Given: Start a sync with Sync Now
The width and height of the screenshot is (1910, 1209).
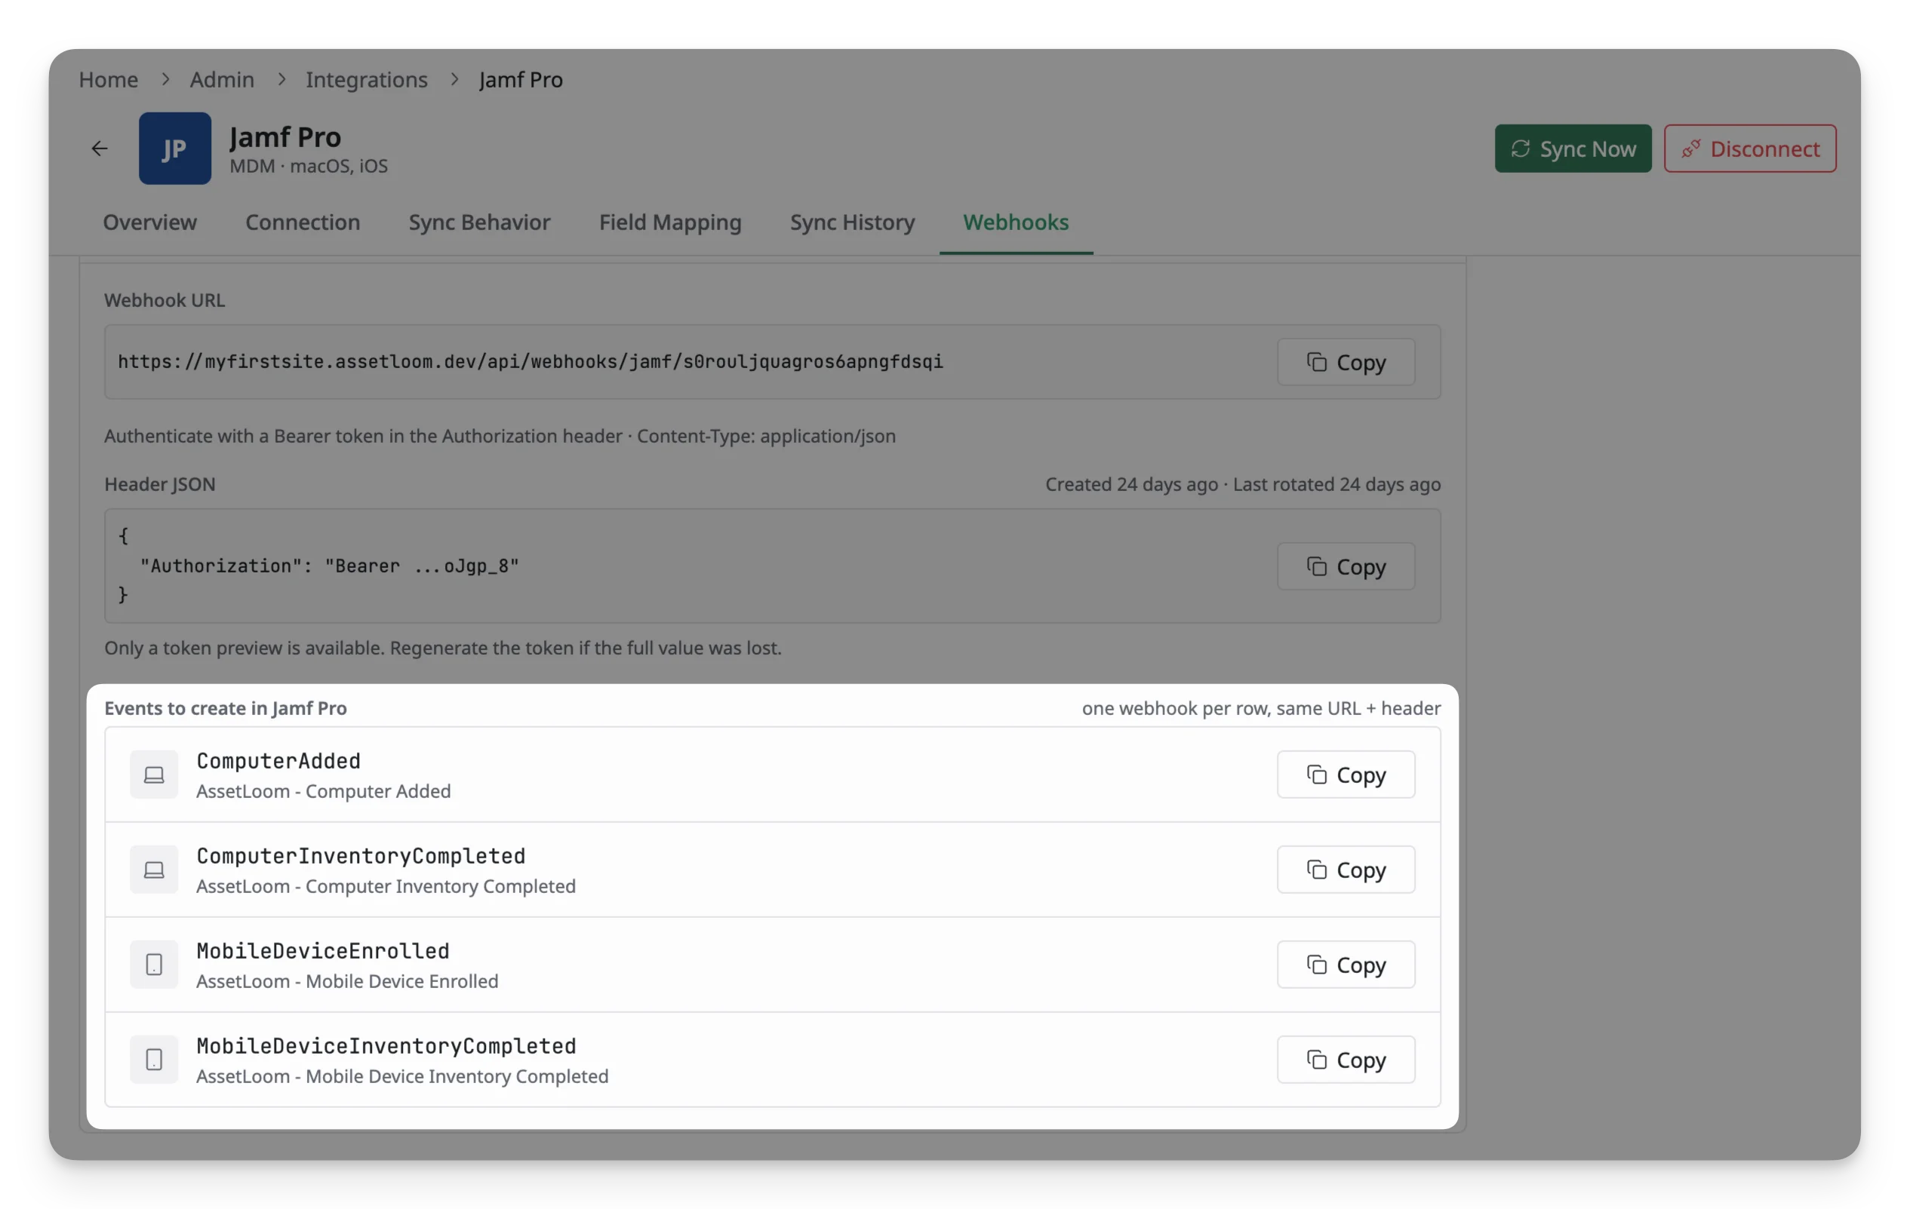Looking at the screenshot, I should (x=1572, y=149).
